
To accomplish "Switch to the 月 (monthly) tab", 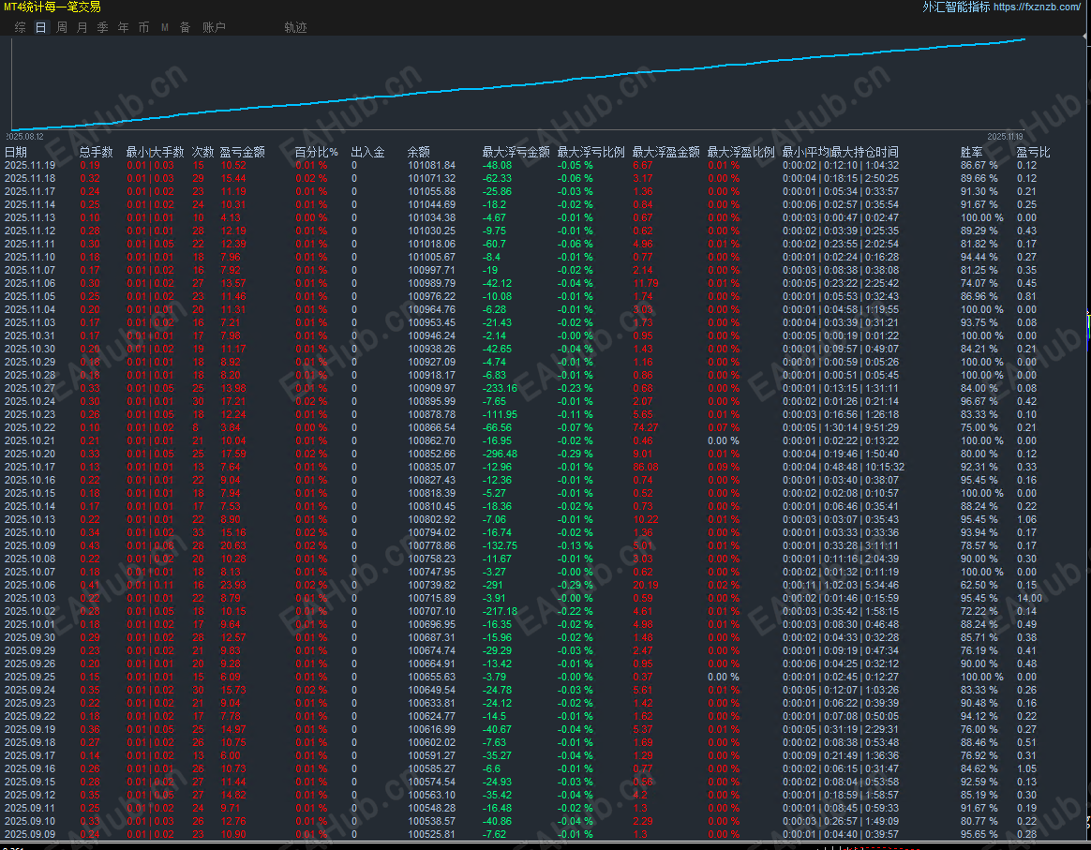I will click(82, 28).
